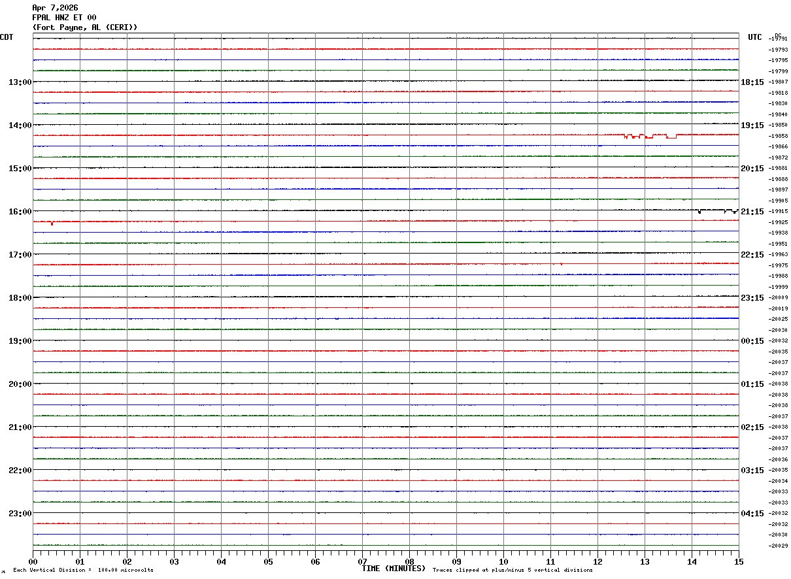Click the 22:15 UTC time label

[x=752, y=255]
